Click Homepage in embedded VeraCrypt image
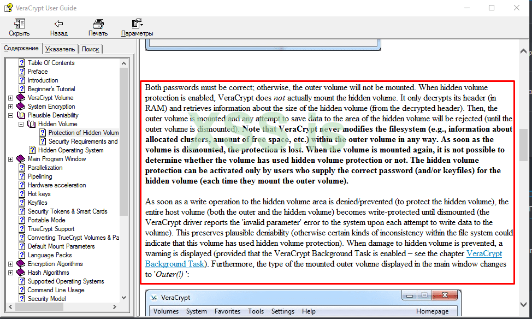Viewport: 532px width, 319px height. [432, 311]
